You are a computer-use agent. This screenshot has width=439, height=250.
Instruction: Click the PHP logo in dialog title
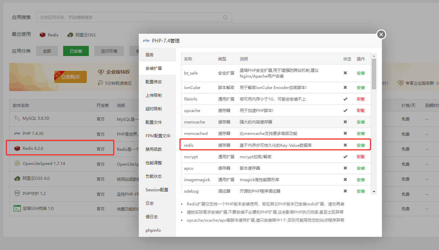click(x=146, y=40)
